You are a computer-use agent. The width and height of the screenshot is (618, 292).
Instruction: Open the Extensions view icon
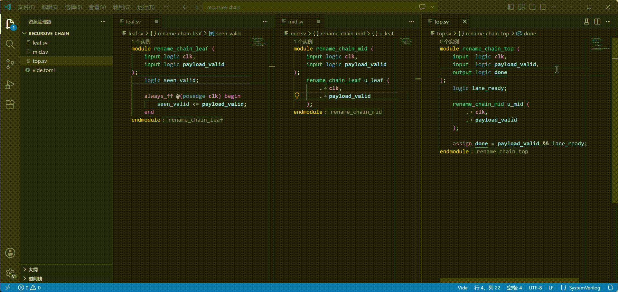point(10,105)
